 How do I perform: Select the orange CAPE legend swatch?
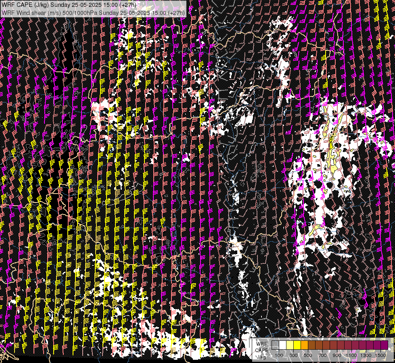[304, 345]
